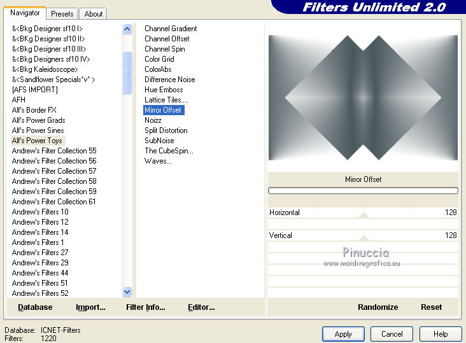Viewport: 466px width, 343px height.
Task: Select Andrew's Filters 14
Action: [x=40, y=232]
